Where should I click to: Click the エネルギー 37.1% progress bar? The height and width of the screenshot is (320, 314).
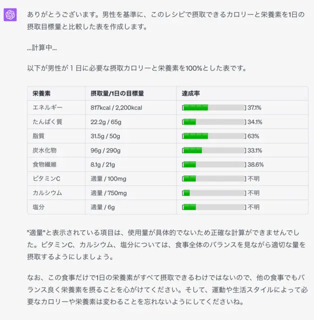[x=214, y=107]
